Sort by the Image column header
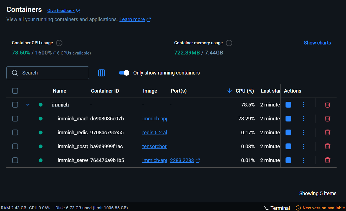The image size is (346, 211). coord(150,91)
